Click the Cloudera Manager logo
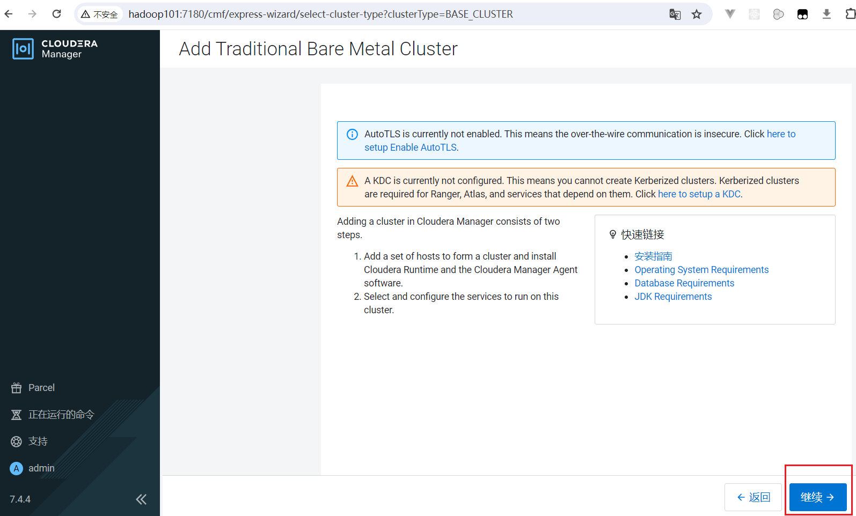856x516 pixels. [55, 49]
